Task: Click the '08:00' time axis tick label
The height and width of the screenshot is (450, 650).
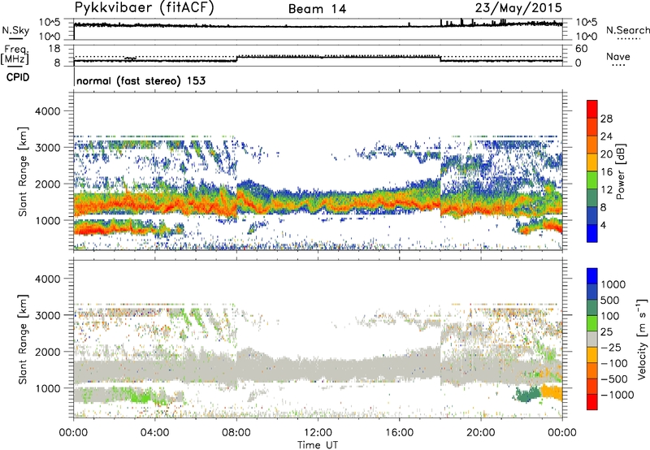Action: 236,433
